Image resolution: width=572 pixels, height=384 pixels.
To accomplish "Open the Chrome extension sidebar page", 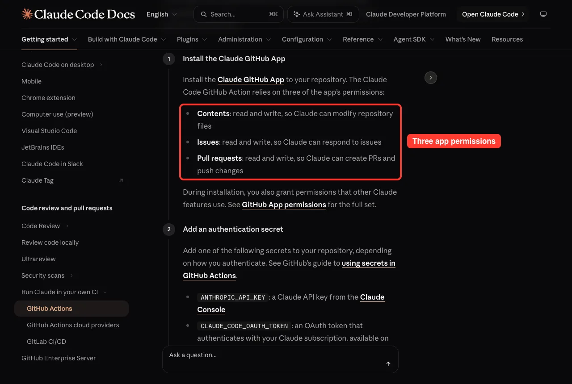I will pos(48,98).
